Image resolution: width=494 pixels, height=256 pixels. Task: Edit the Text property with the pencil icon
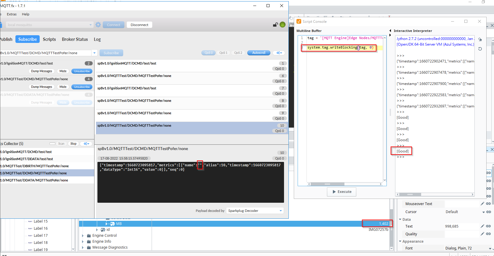482,226
